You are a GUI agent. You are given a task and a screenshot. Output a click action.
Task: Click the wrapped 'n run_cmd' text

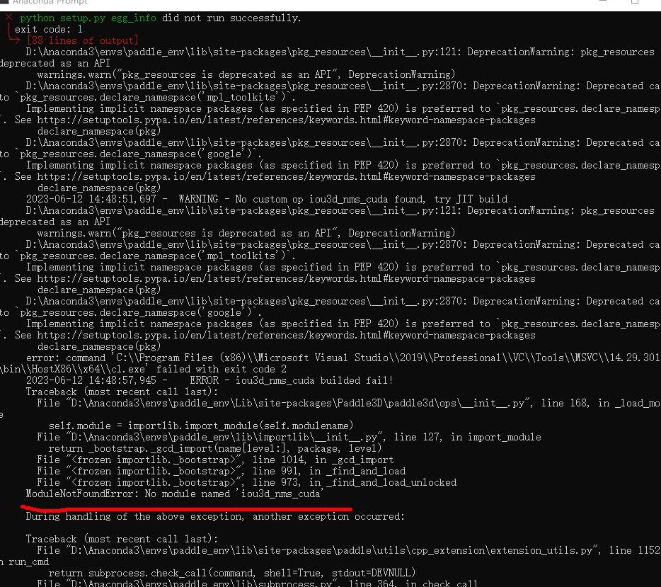click(25, 562)
